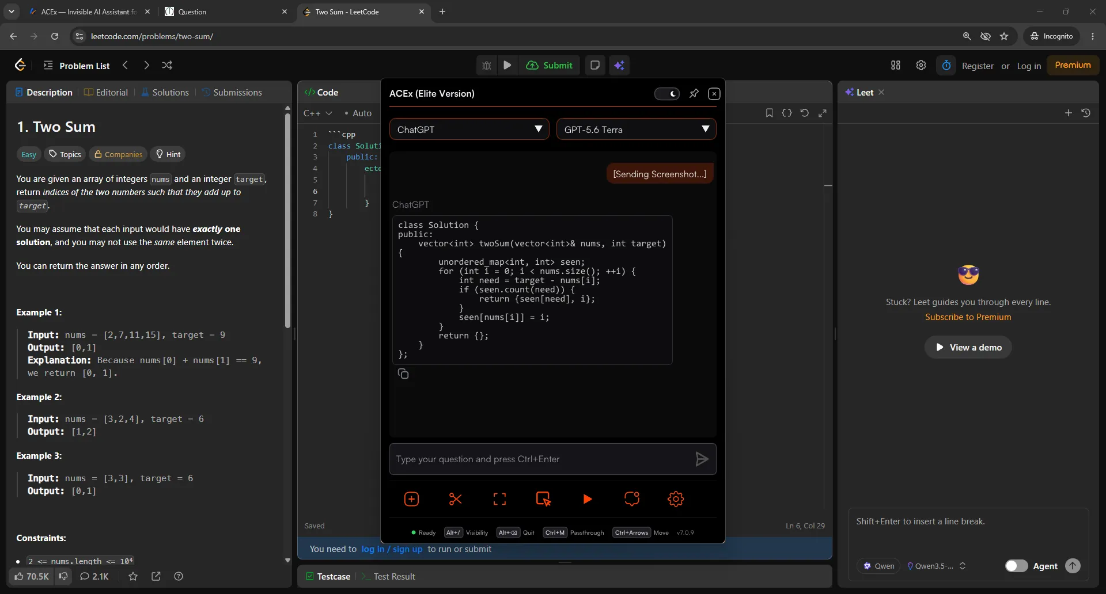
Task: Open browser tab search dropdown arrow
Action: coord(11,12)
